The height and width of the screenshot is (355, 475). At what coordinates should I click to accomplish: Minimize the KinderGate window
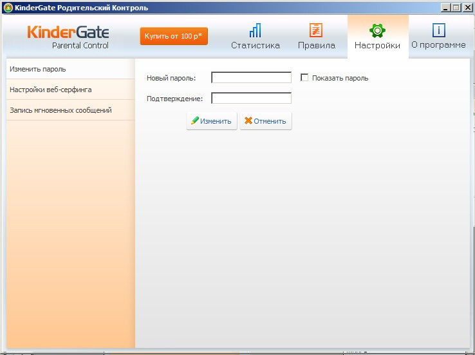point(445,8)
